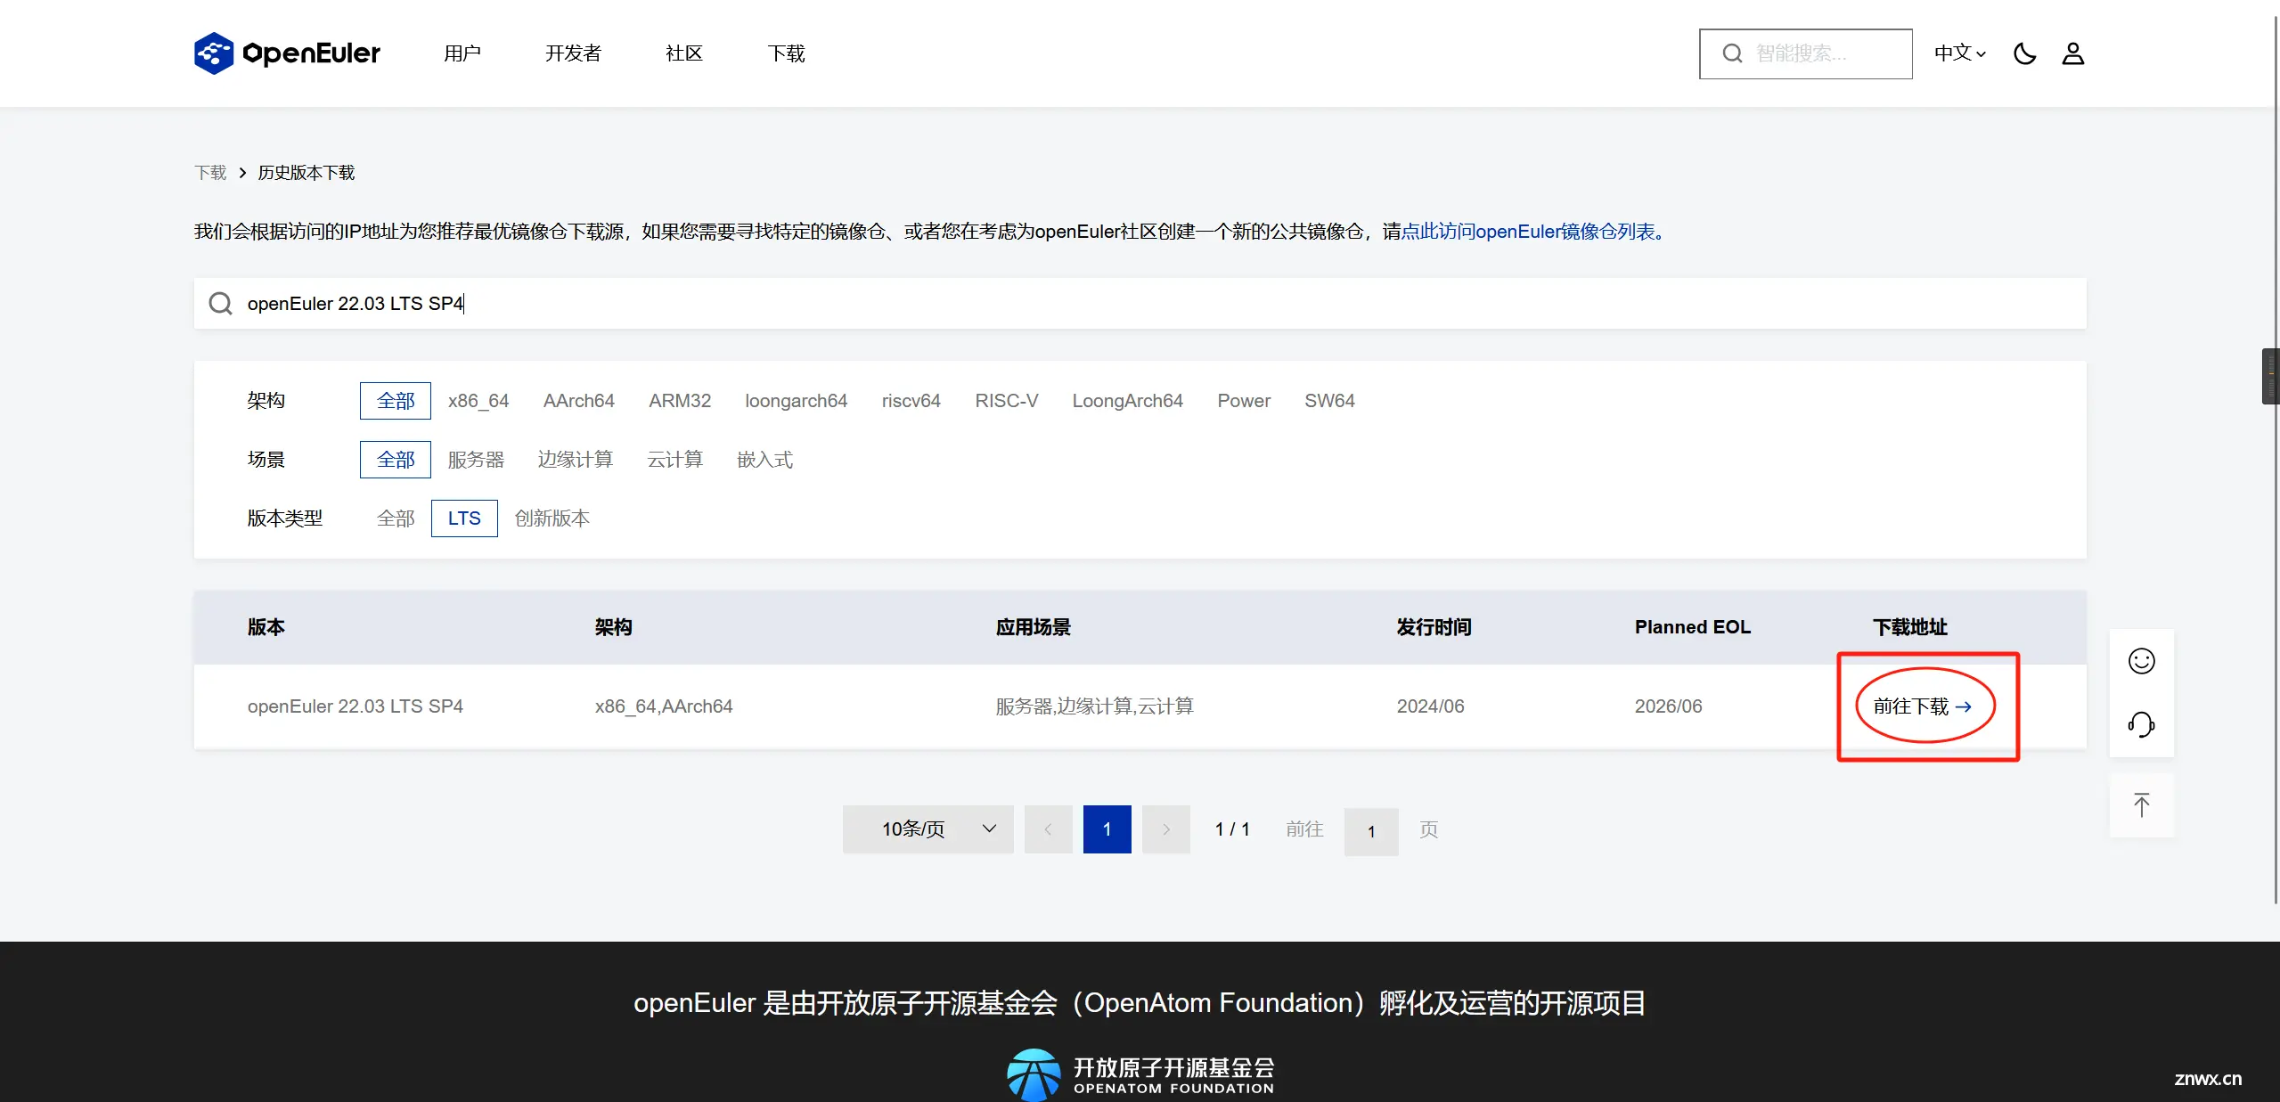Click the 应用场景 column header
This screenshot has height=1102, width=2280.
(x=1033, y=627)
